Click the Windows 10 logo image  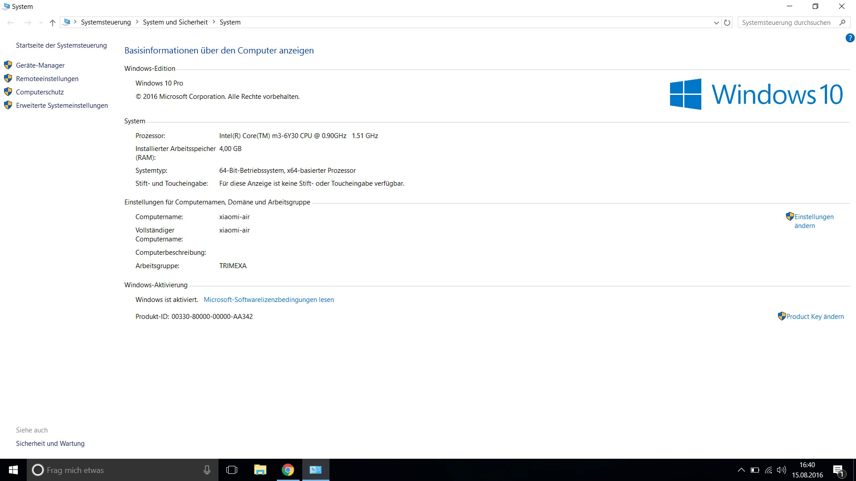[756, 94]
